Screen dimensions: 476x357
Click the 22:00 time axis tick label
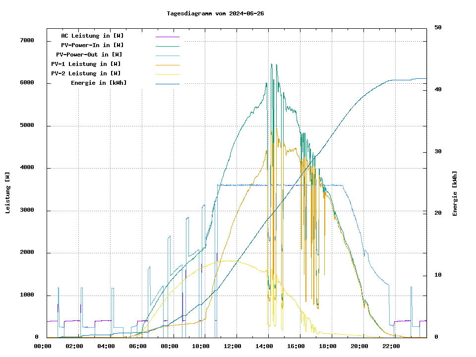pyautogui.click(x=391, y=346)
